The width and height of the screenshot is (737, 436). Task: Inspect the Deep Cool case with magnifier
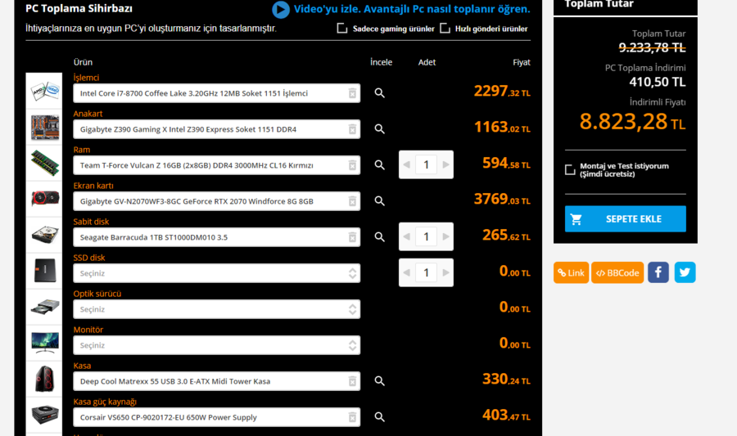[379, 381]
